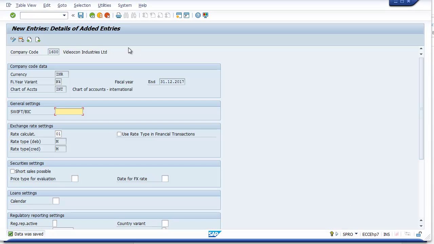Click the Next Page icon
This screenshot has width=434, height=244.
point(160,15)
